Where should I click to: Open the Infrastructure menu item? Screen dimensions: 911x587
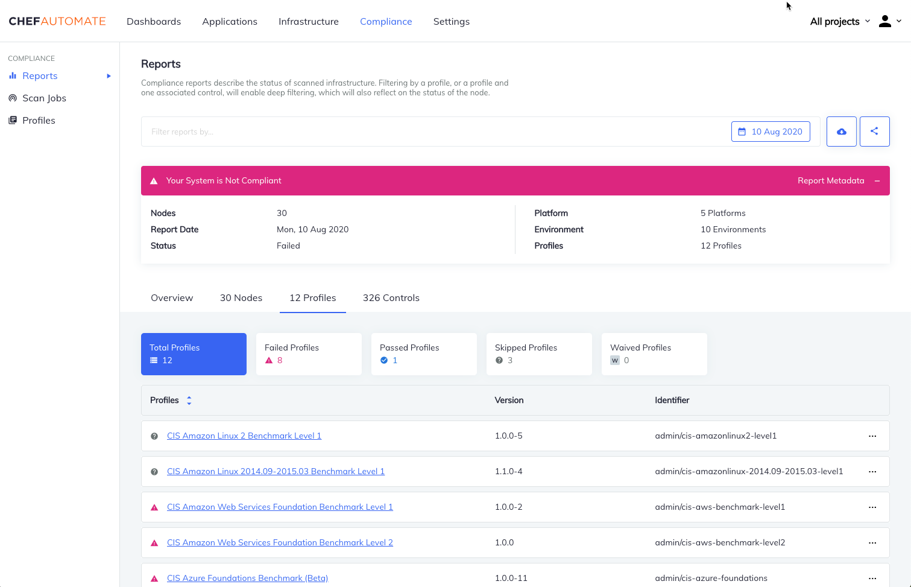point(308,21)
